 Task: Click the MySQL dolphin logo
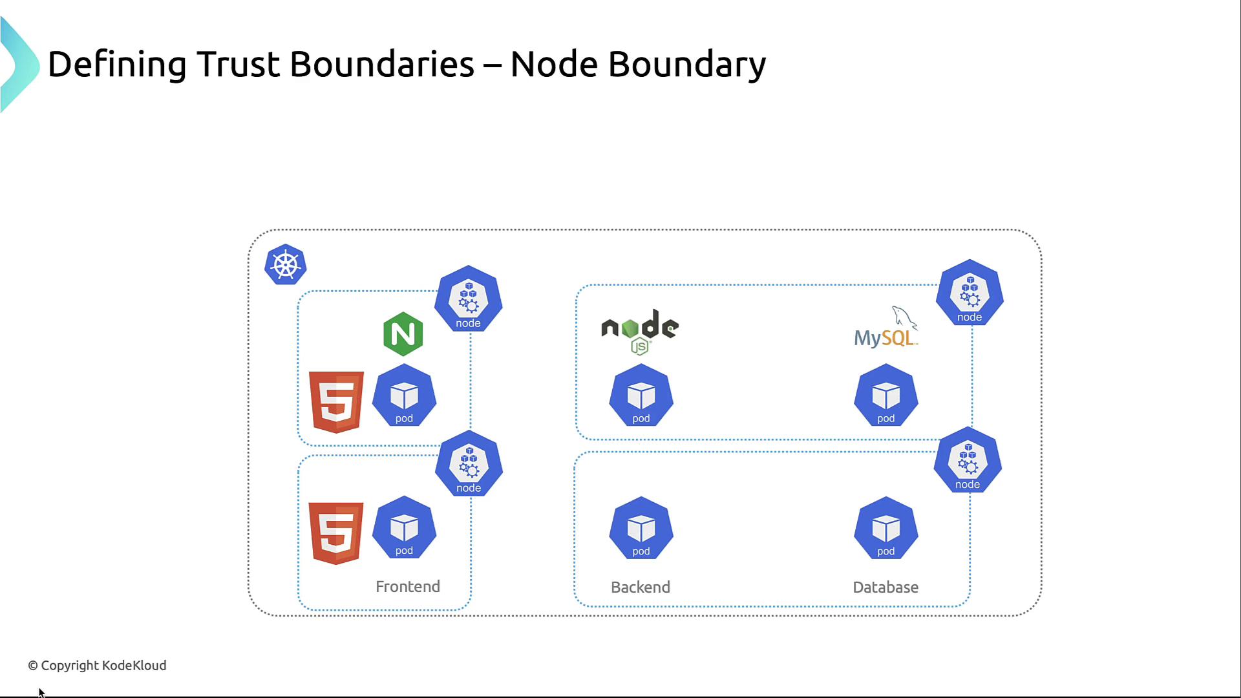point(886,329)
